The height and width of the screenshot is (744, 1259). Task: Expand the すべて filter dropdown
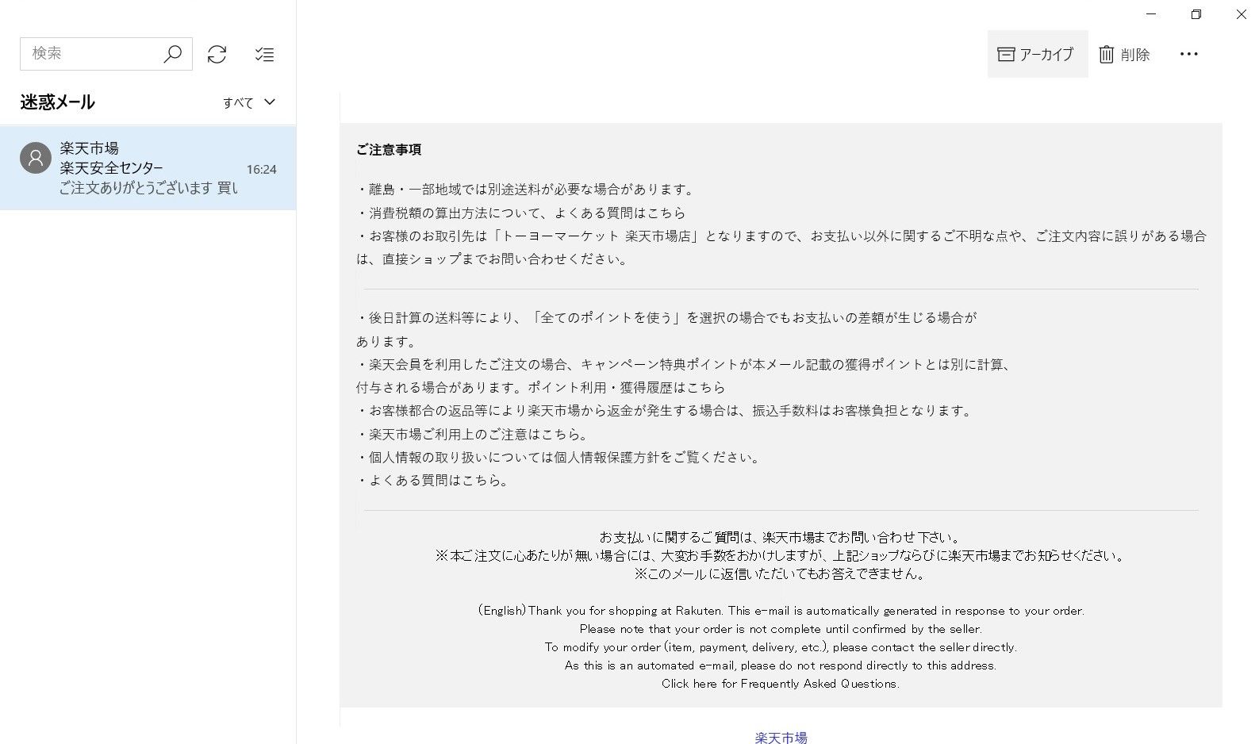(x=248, y=102)
